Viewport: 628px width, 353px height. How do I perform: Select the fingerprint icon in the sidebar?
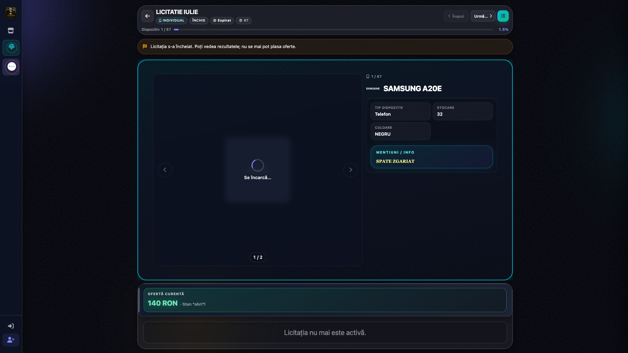(11, 47)
